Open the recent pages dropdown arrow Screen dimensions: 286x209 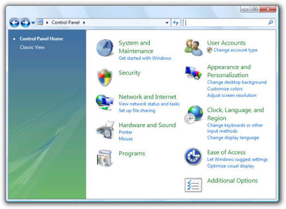tap(33, 23)
